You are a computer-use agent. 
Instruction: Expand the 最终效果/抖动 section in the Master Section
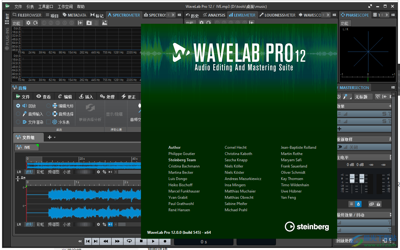pyautogui.click(x=391, y=215)
